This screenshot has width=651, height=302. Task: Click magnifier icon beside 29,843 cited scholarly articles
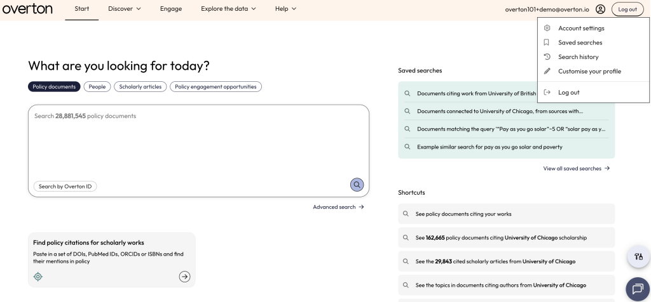tap(406, 261)
